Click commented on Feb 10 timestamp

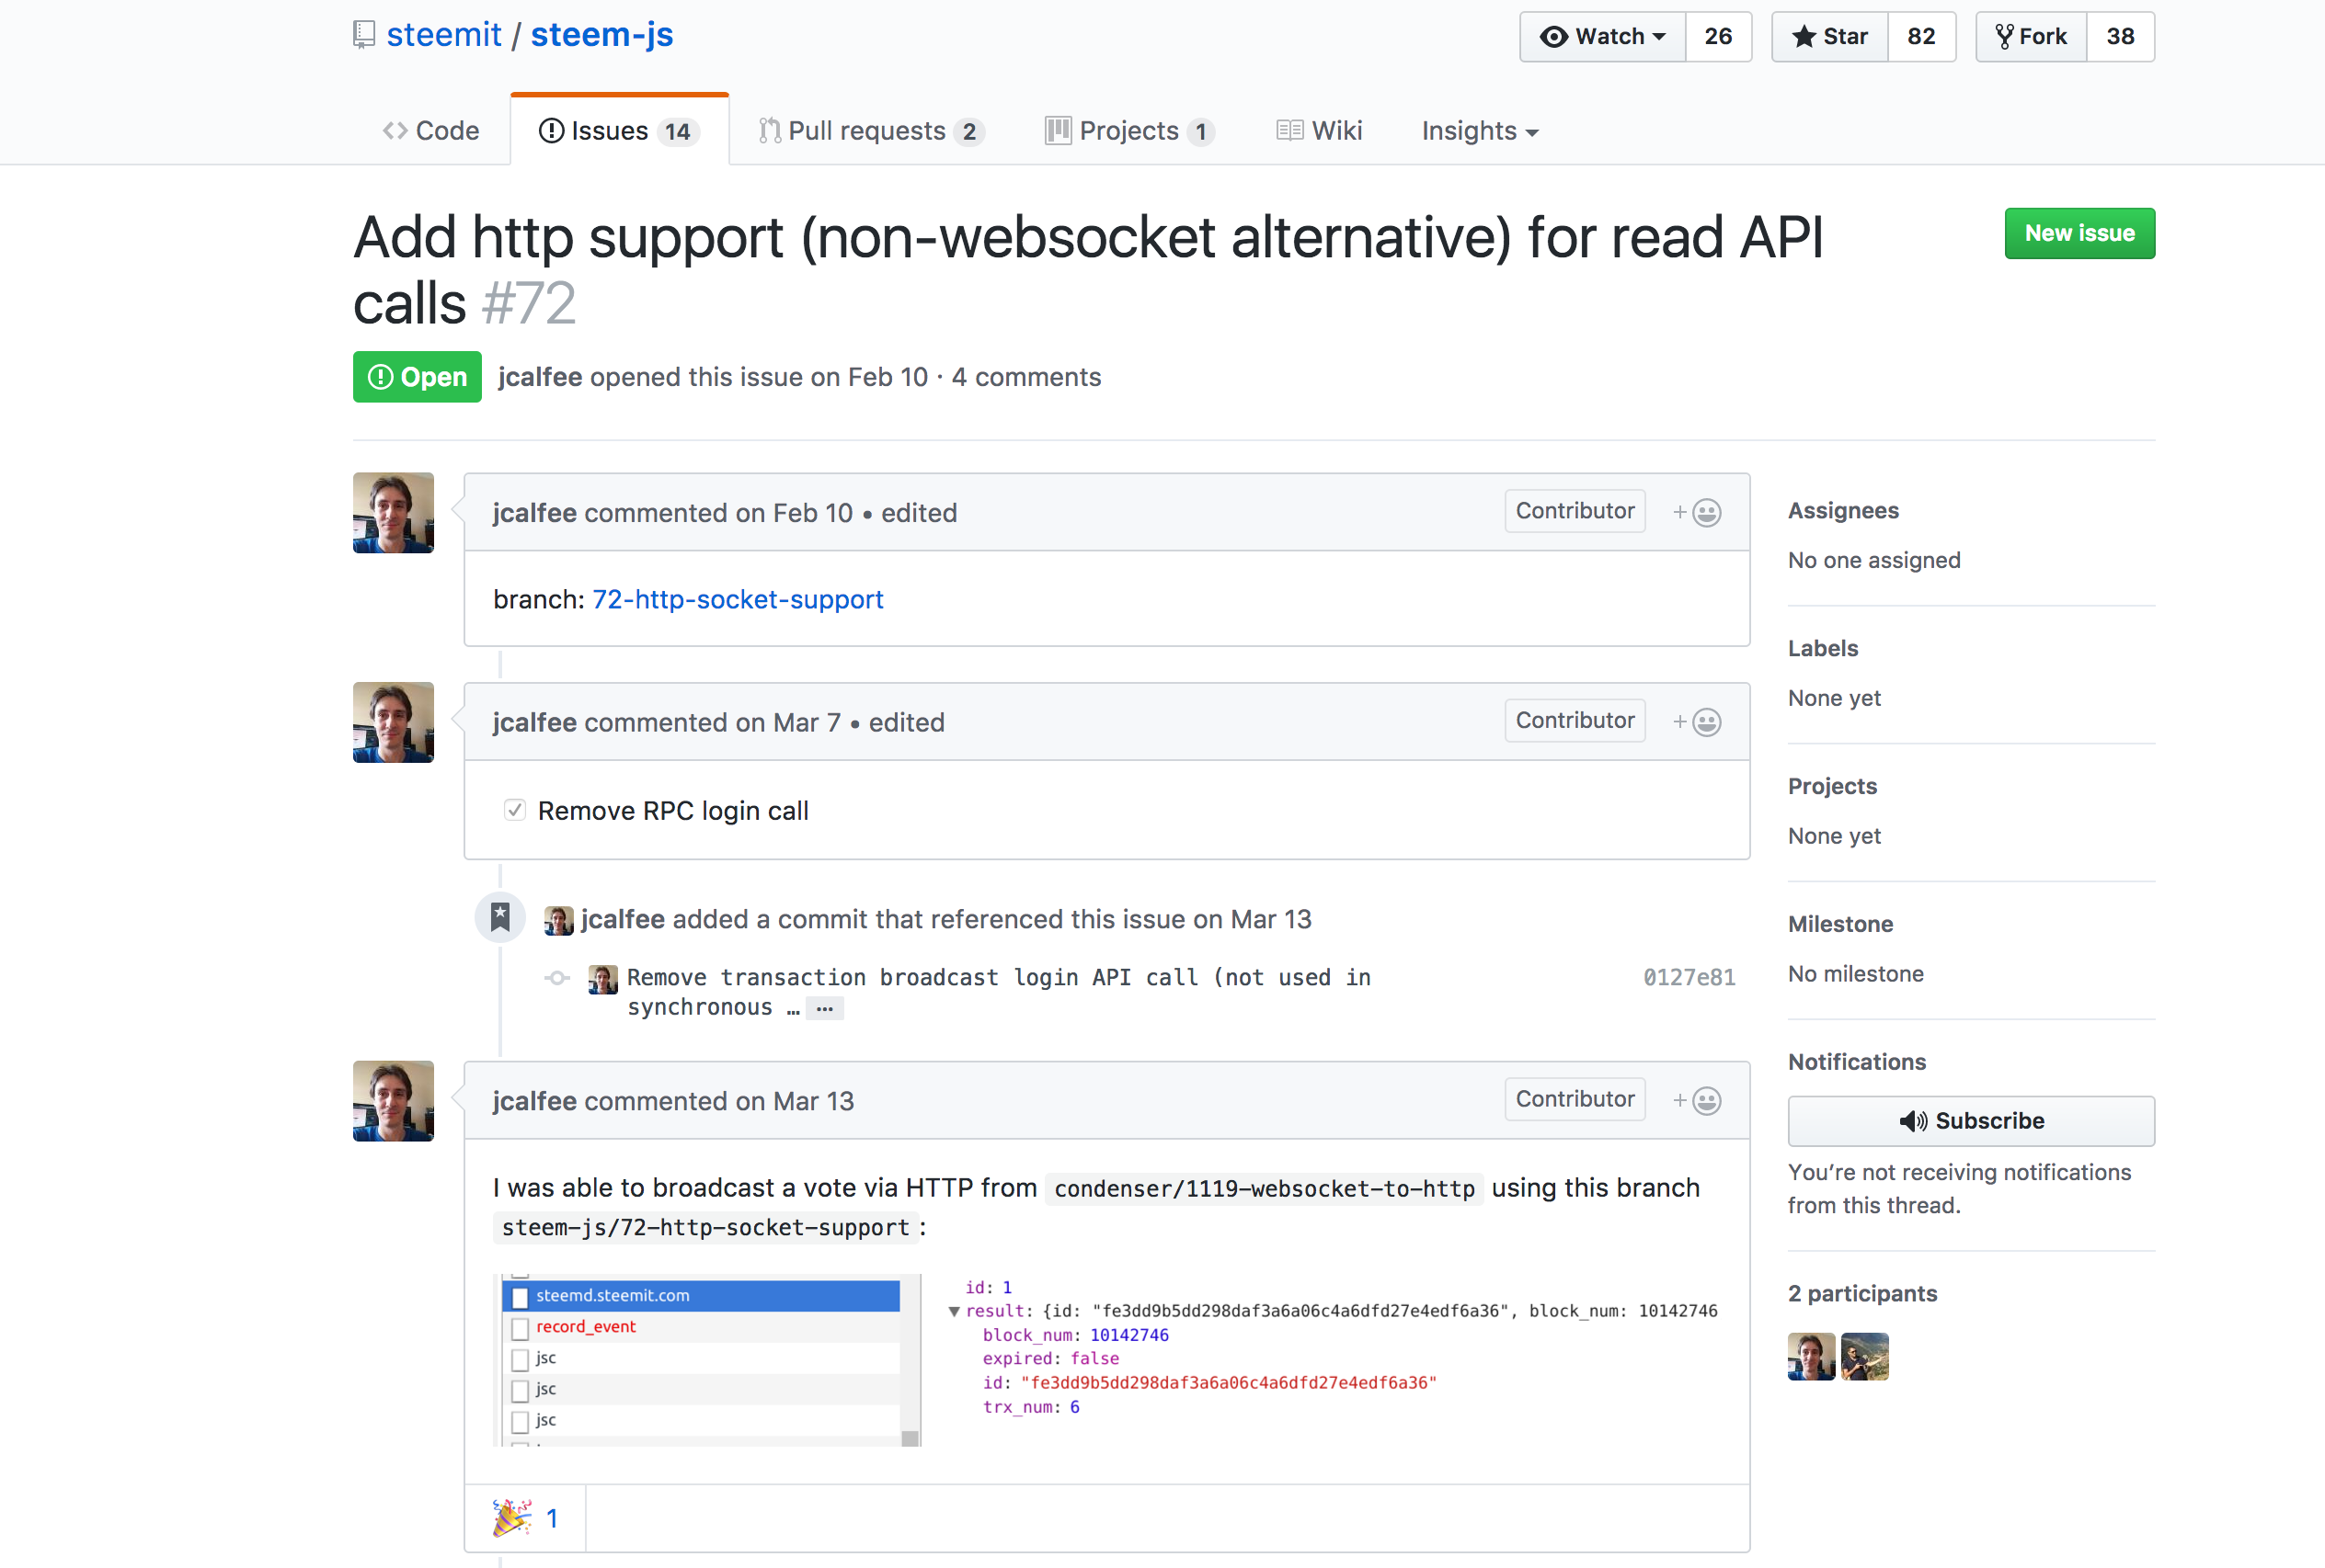[718, 513]
